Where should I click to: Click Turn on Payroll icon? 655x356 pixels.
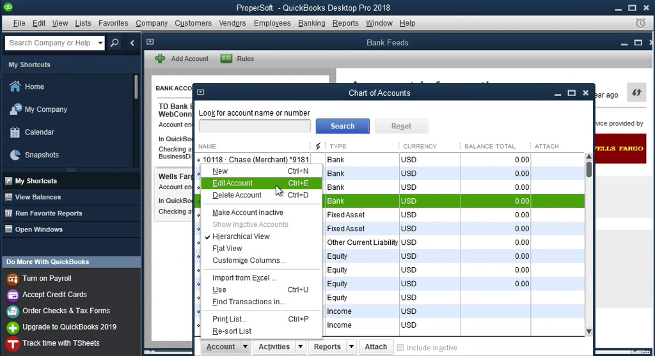click(x=13, y=279)
